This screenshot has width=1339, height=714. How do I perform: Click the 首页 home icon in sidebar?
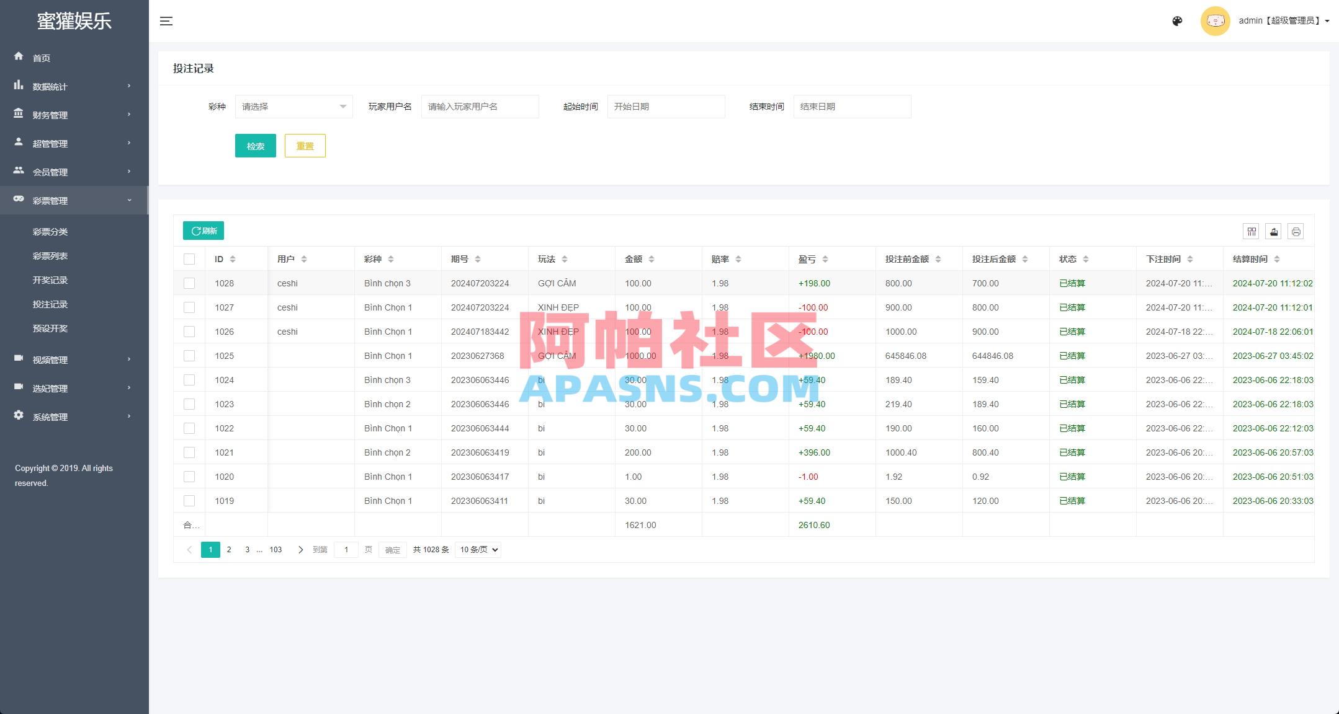[19, 57]
